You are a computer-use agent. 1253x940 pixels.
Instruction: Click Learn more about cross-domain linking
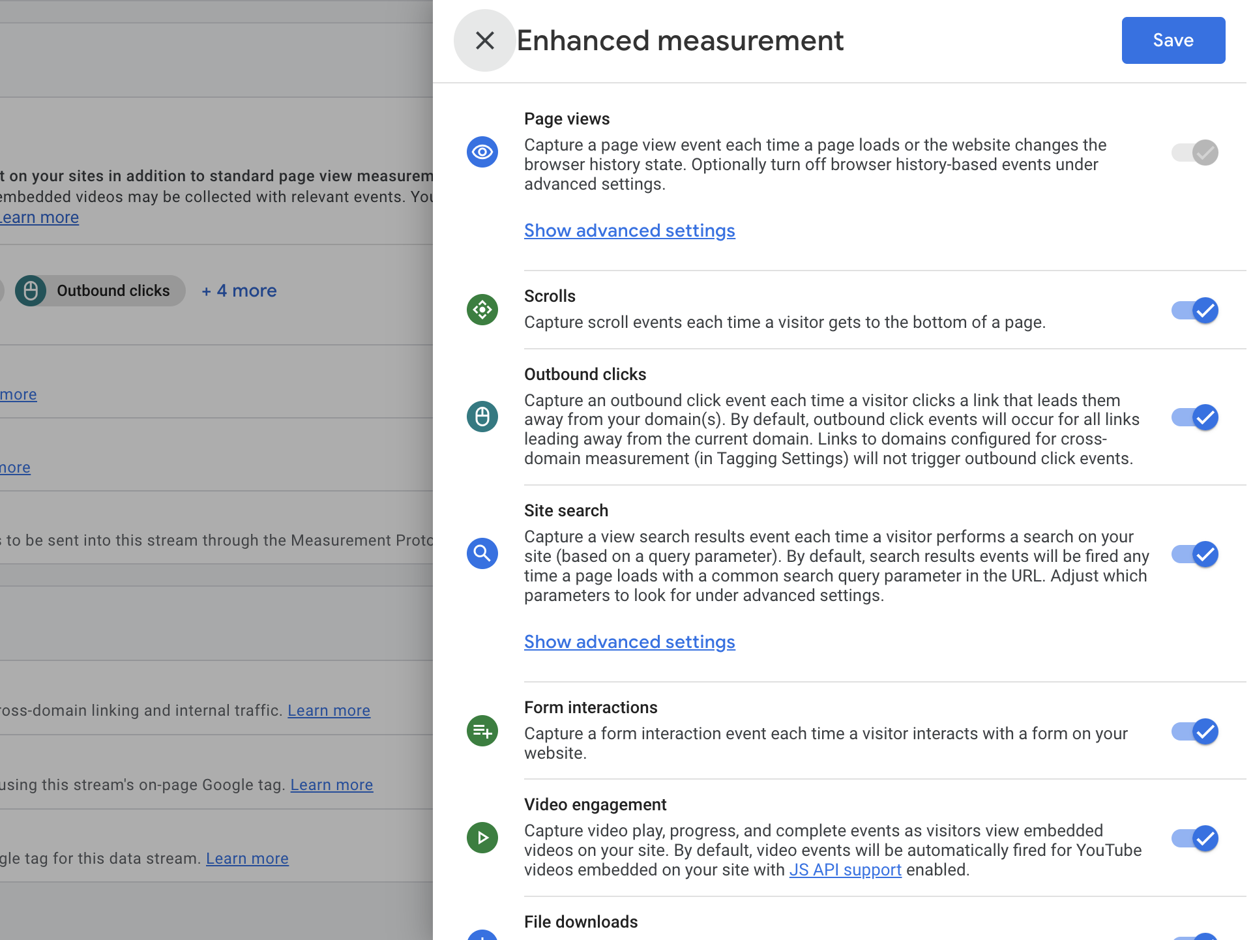[x=329, y=711]
